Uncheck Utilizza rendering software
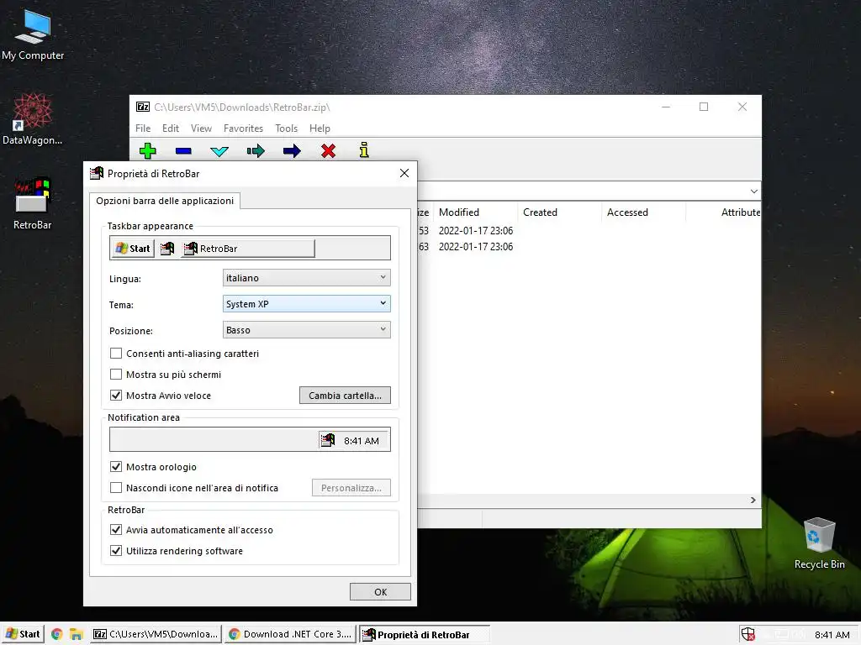Viewport: 861px width, 645px height. 116,550
